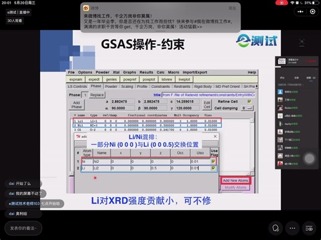Tap dayfly's avatar in viewer list

[280, 124]
